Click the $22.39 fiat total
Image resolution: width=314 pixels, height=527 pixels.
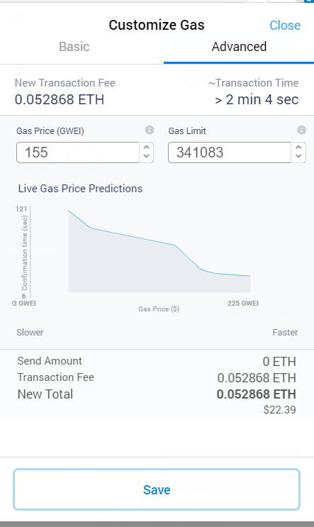coord(280,410)
